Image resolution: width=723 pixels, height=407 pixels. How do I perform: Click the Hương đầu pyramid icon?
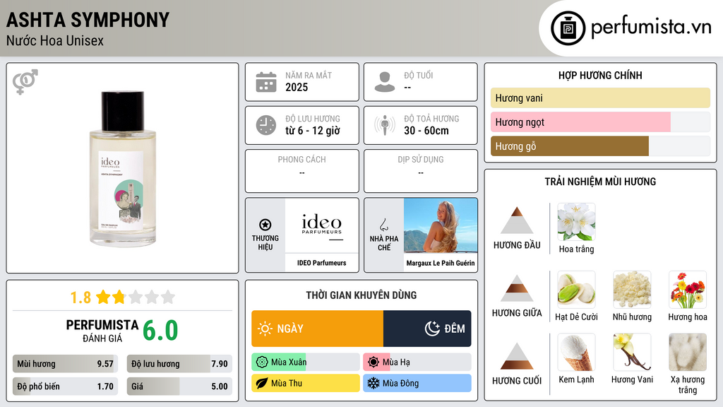517,220
